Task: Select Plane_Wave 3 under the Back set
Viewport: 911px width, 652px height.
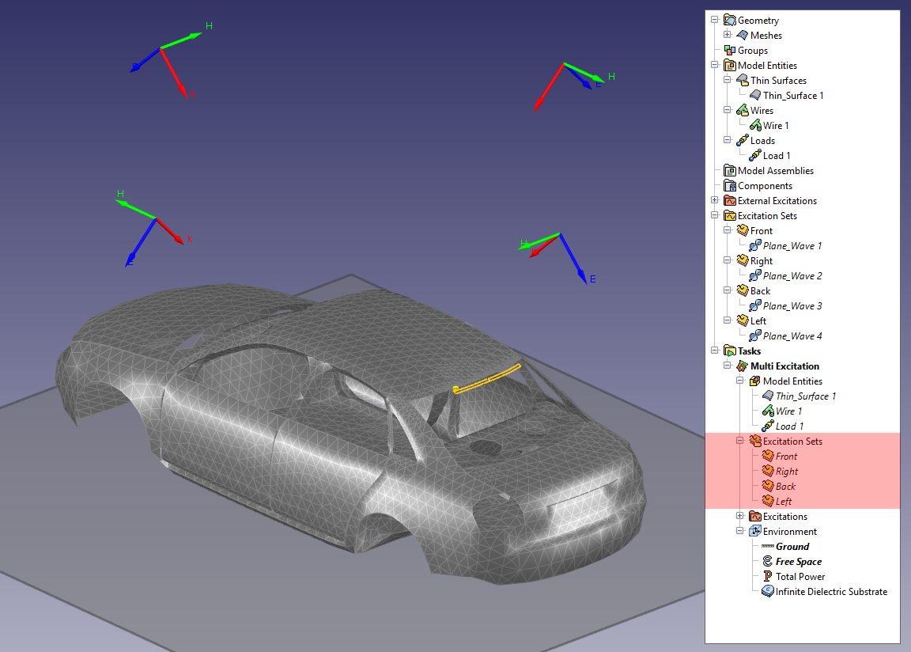Action: [792, 306]
